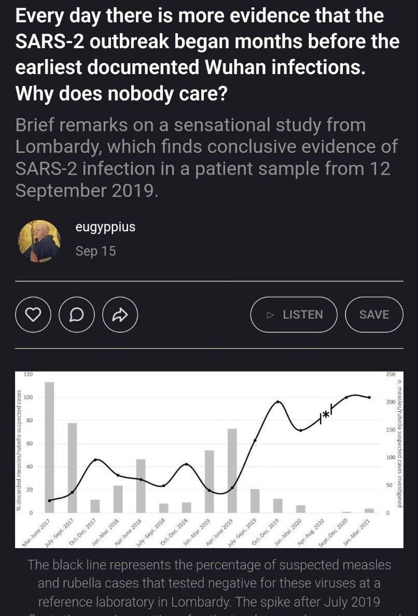Click the Oct.-Dec. 2017 data point on line

(95, 460)
